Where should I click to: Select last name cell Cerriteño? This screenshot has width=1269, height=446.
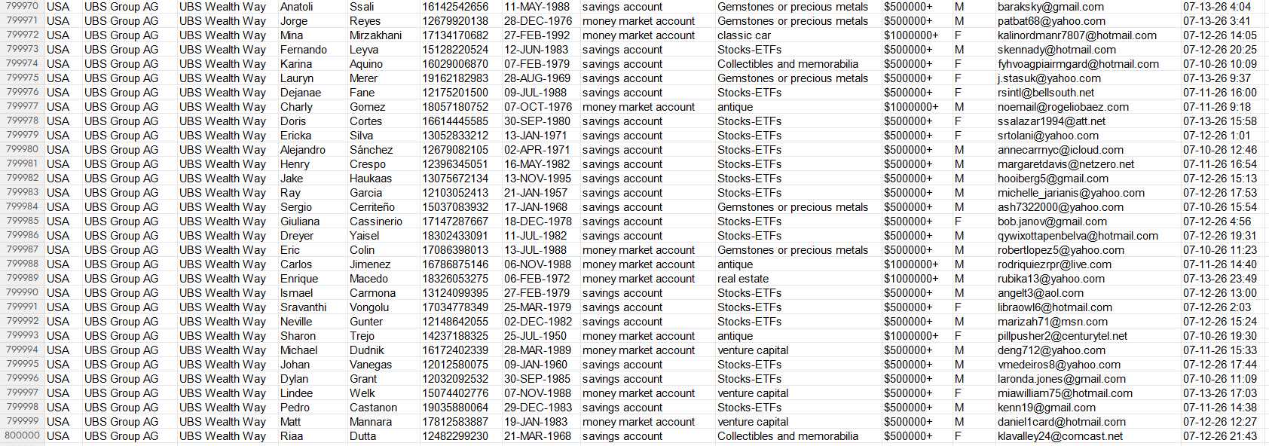(x=384, y=207)
